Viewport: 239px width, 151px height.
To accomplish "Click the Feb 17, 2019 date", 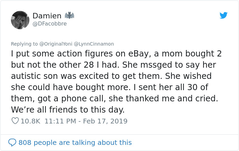I will click(x=107, y=121).
